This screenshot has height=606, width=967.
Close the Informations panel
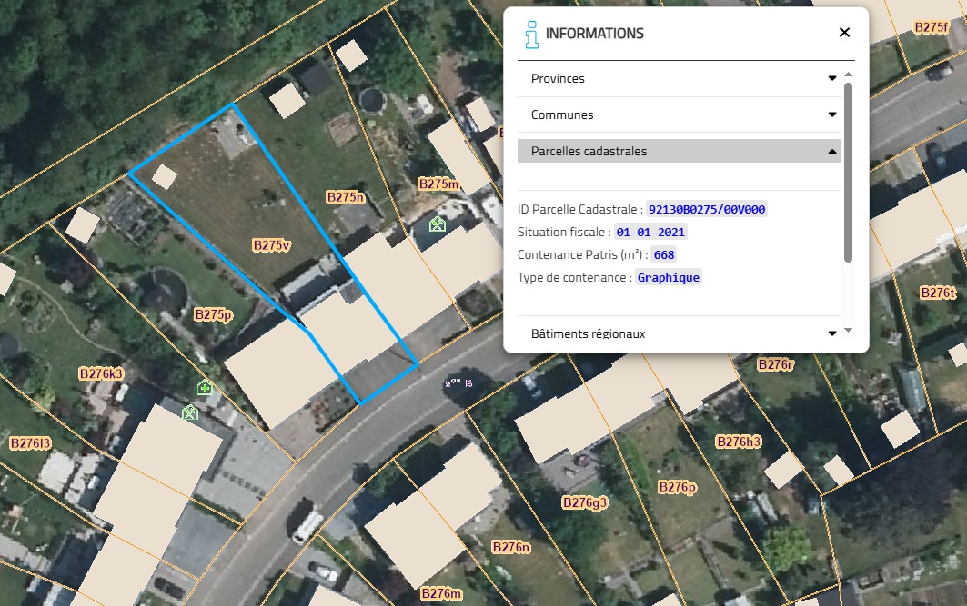[844, 32]
